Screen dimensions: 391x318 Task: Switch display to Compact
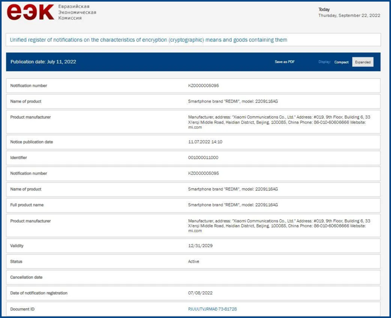coord(341,62)
